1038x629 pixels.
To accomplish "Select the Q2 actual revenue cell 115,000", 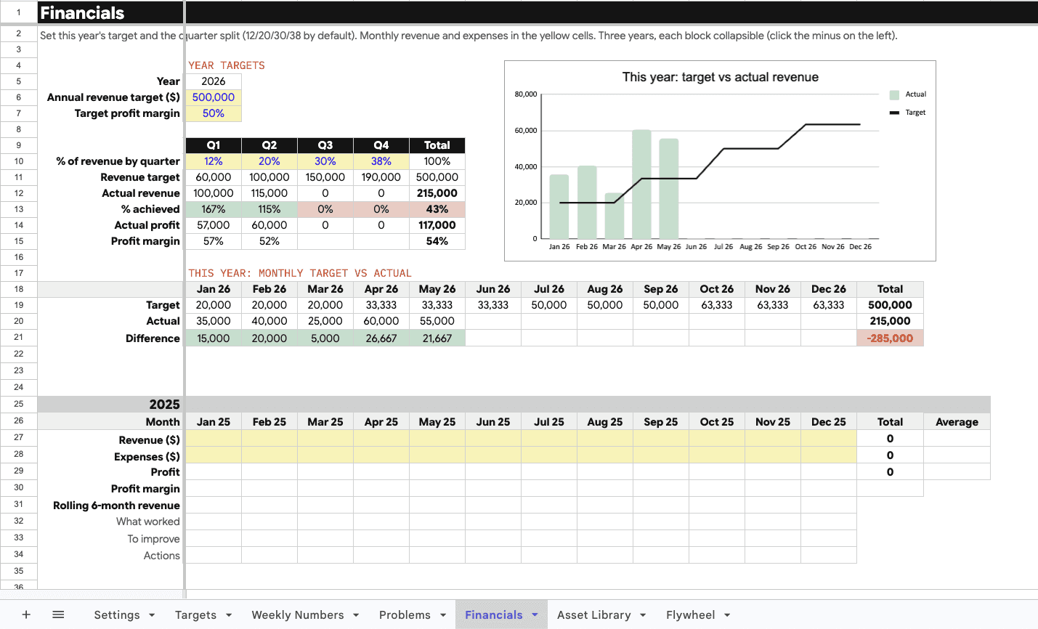I will coord(269,193).
